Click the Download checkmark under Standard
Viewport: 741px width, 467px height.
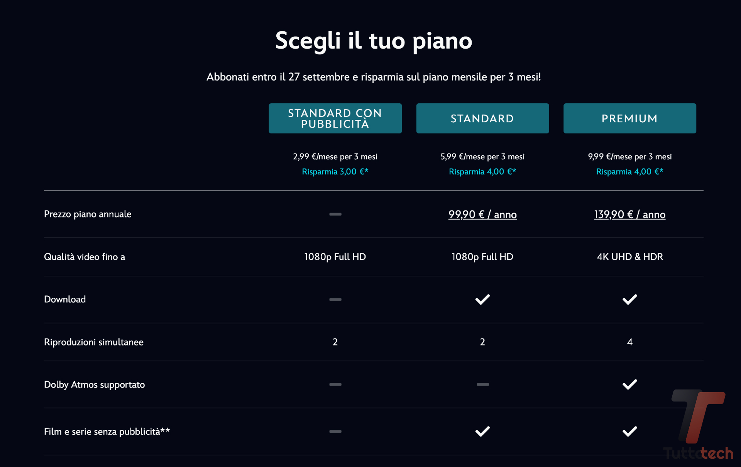(x=482, y=299)
